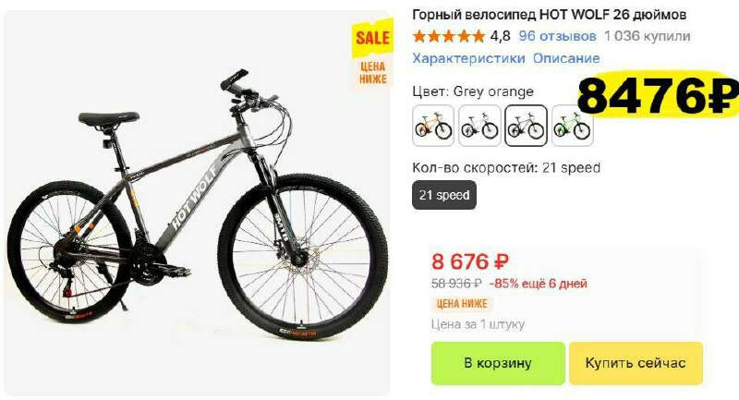Click the yellow 8476₽ price sticker

[659, 95]
